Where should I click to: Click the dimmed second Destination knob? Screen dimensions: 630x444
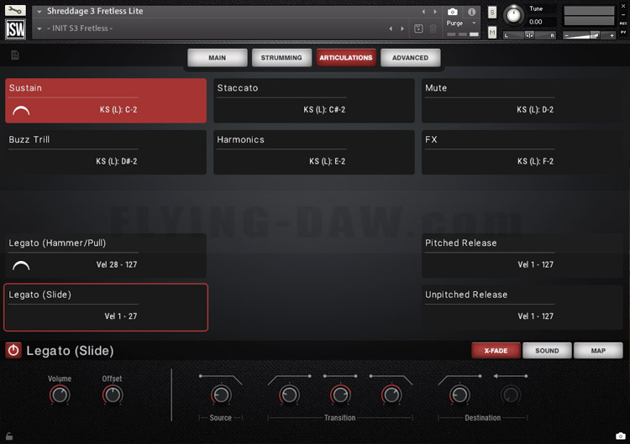pos(511,395)
